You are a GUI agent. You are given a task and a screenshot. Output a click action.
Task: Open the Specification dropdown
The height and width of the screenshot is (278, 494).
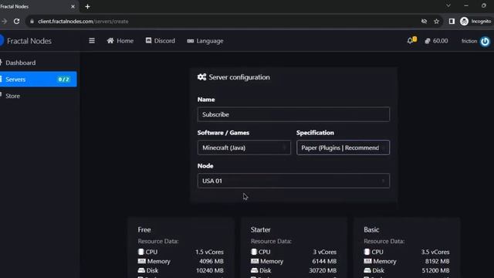(343, 147)
